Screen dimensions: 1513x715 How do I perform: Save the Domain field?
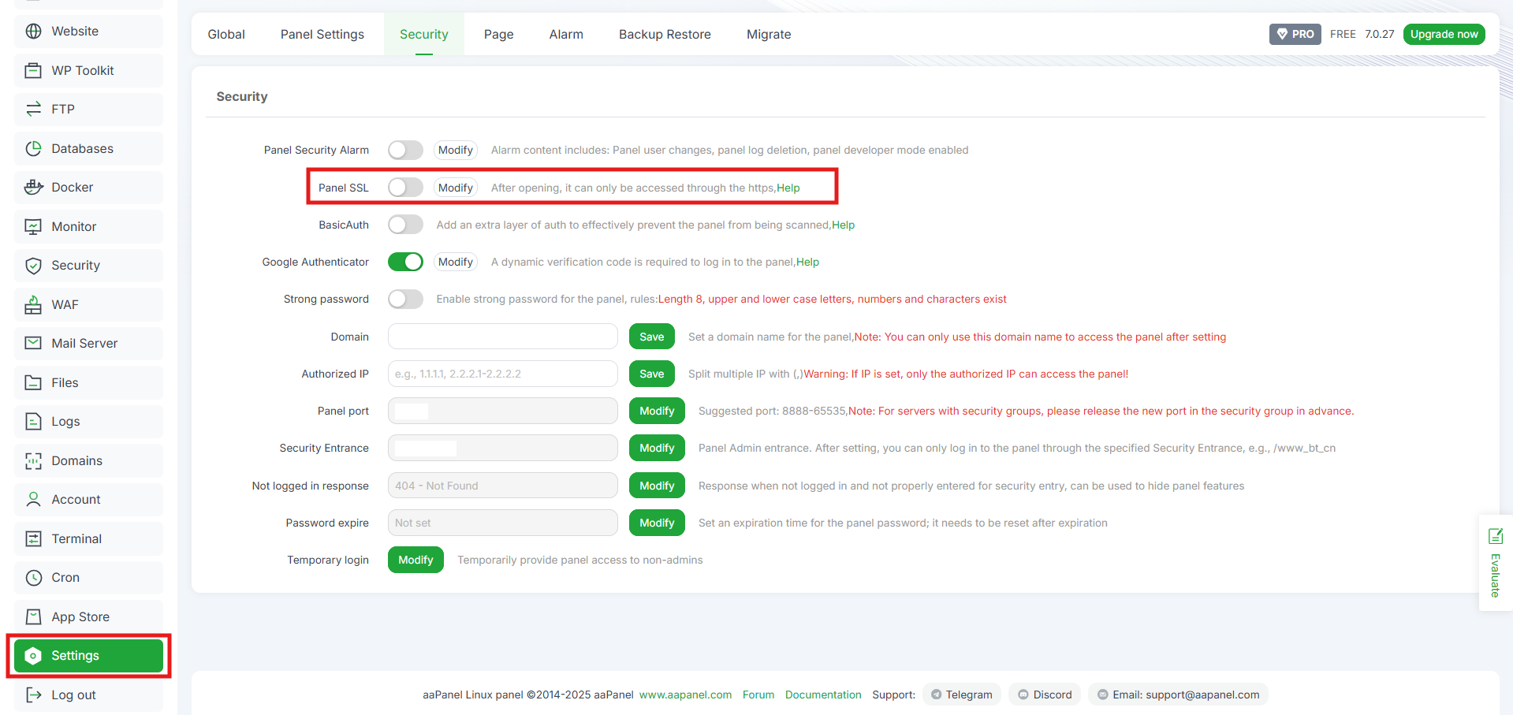pyautogui.click(x=652, y=337)
